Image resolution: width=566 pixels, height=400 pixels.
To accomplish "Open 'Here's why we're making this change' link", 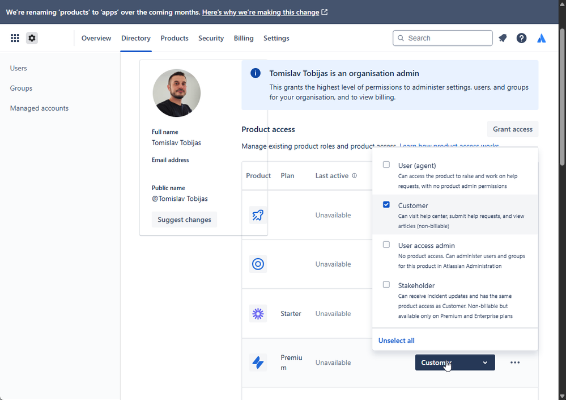I will pos(260,12).
